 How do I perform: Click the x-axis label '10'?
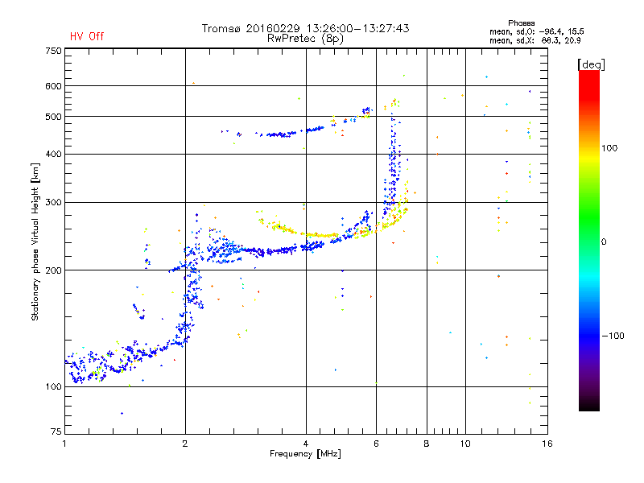pos(465,444)
